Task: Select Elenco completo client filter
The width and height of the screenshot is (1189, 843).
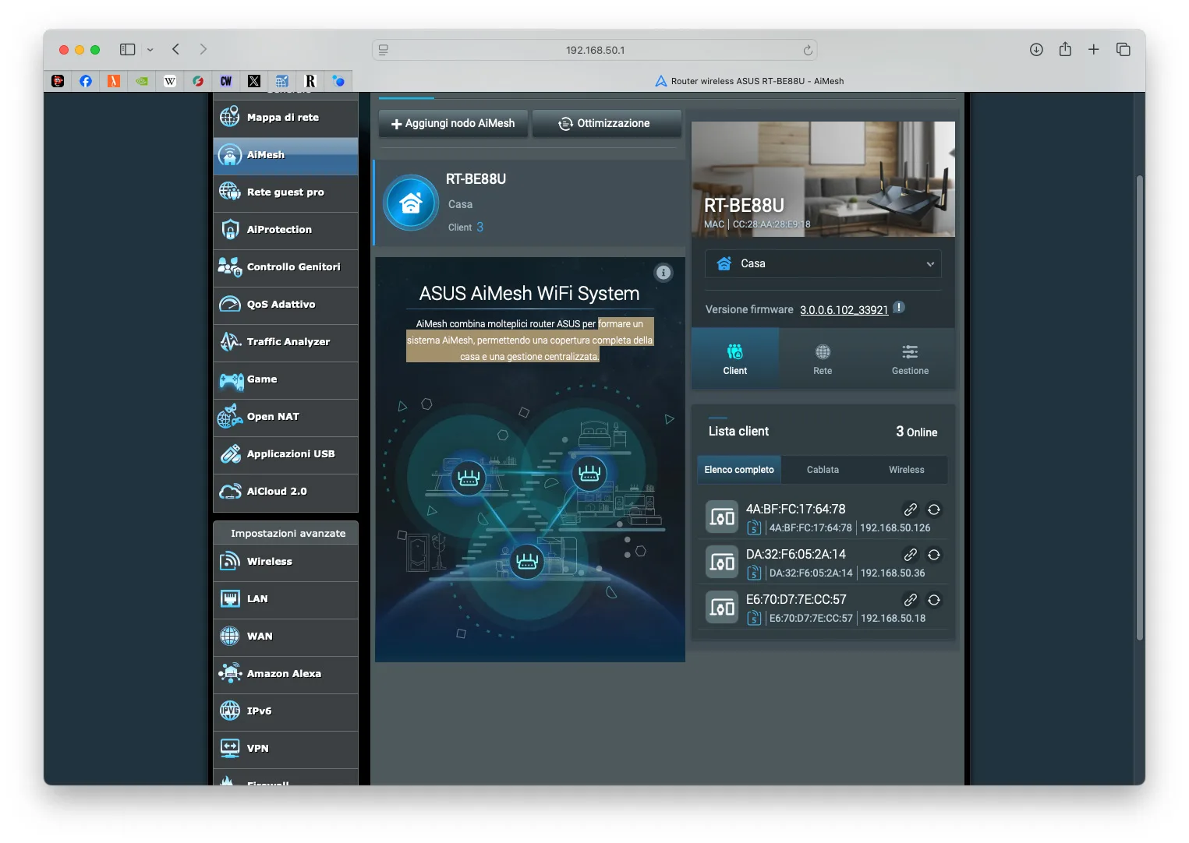Action: (739, 470)
